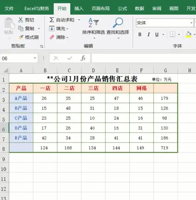The height and width of the screenshot is (200, 196).
Task: Select empty header cell G2
Action: coord(165,88)
